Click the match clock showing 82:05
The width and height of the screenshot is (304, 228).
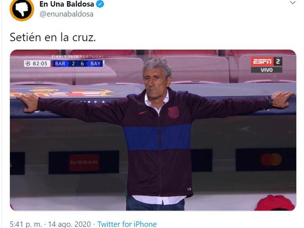coord(40,64)
